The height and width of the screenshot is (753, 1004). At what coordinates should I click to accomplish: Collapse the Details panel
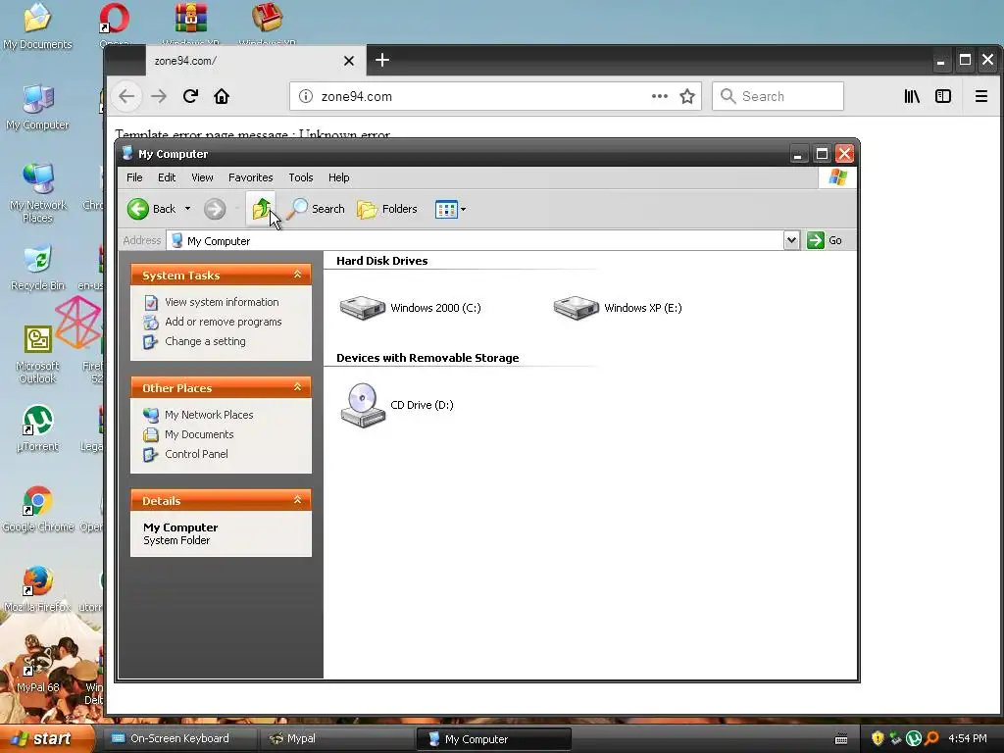[x=297, y=500]
